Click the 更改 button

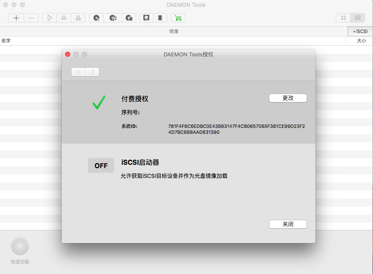[x=288, y=98]
